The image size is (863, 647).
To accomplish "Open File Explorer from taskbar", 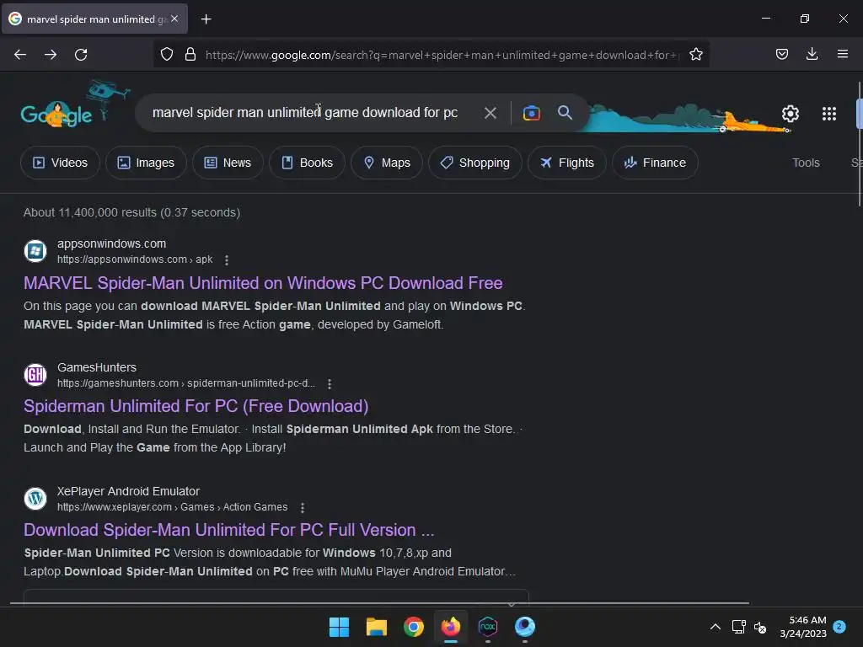I will (x=377, y=627).
